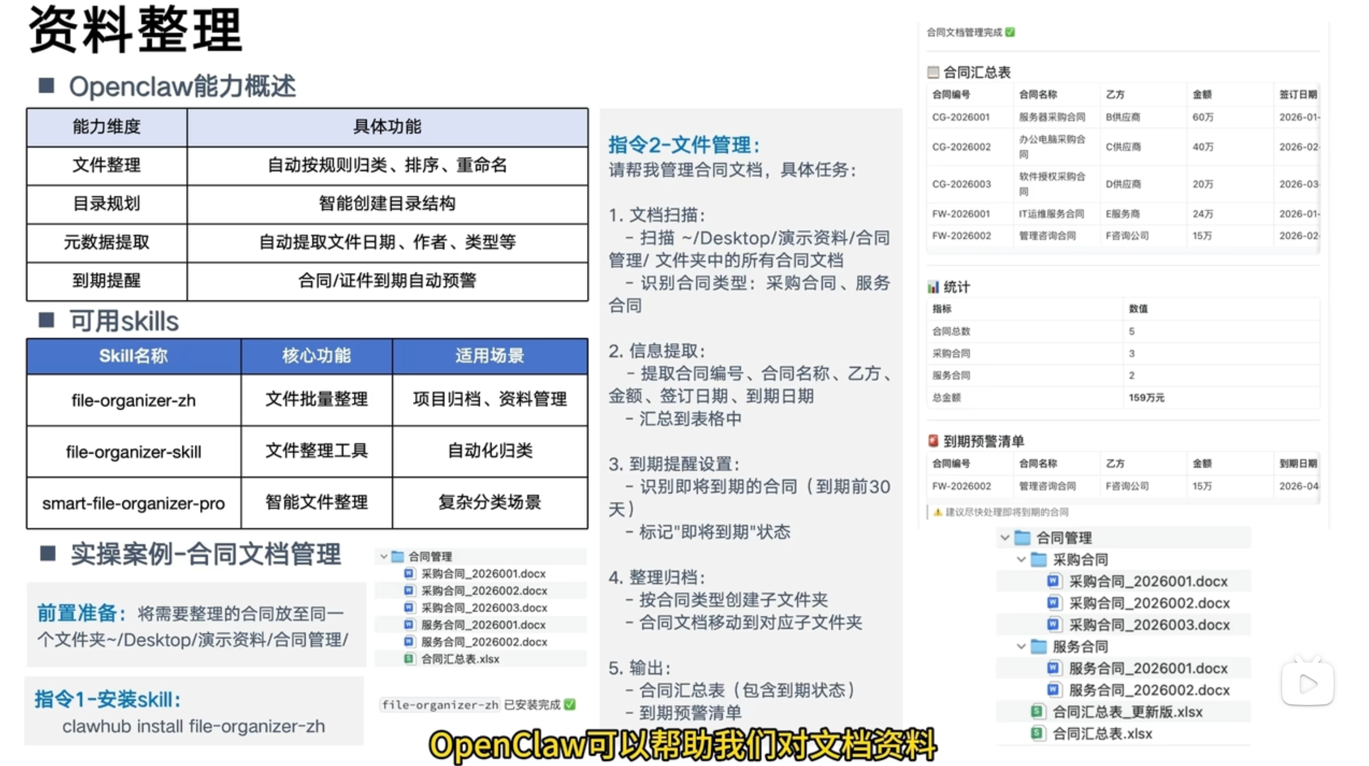Click Word icon of 采购合同_2026003.docx in right tree

point(1054,625)
